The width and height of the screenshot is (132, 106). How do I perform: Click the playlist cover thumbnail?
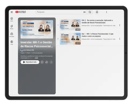click(x=37, y=29)
